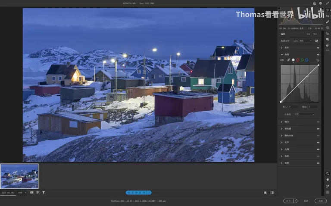Click the filmstrip menu icon at bottom left

tap(31, 193)
